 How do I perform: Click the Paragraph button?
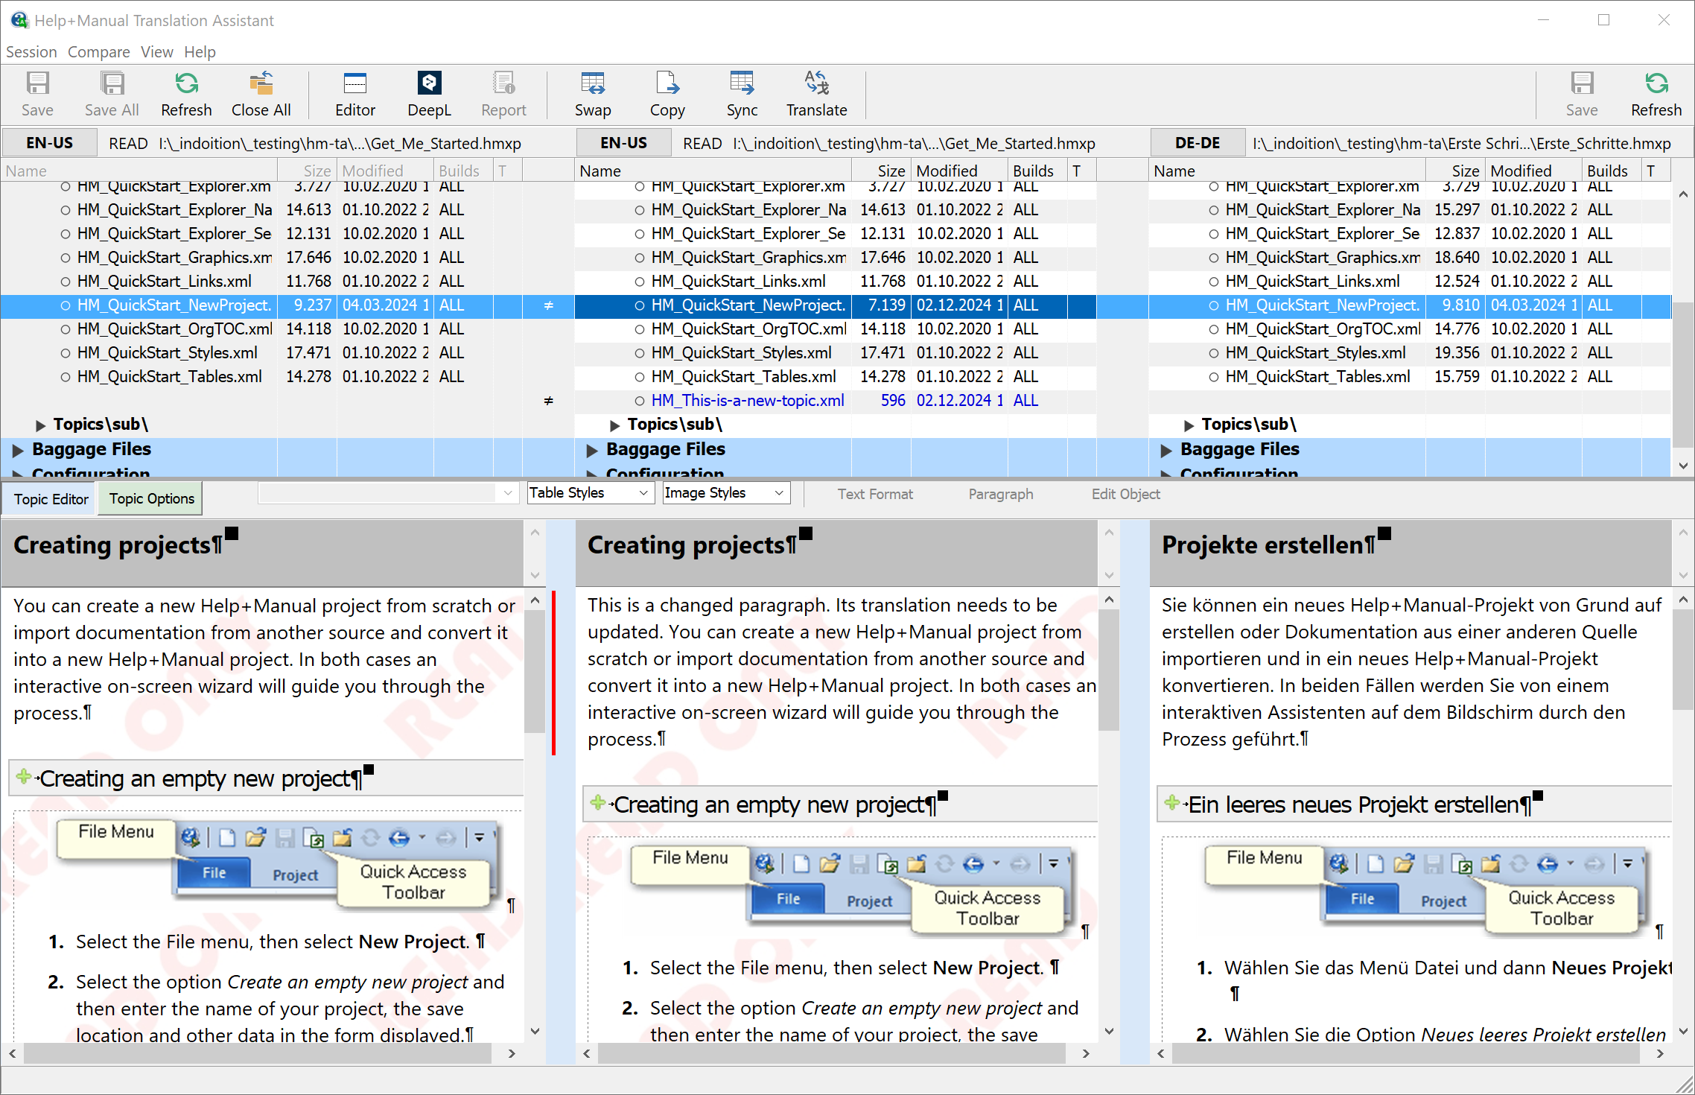tap(1000, 494)
